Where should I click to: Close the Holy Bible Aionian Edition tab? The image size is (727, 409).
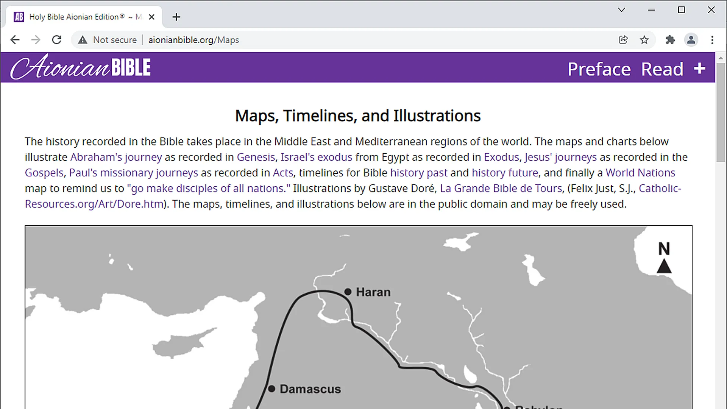click(151, 17)
